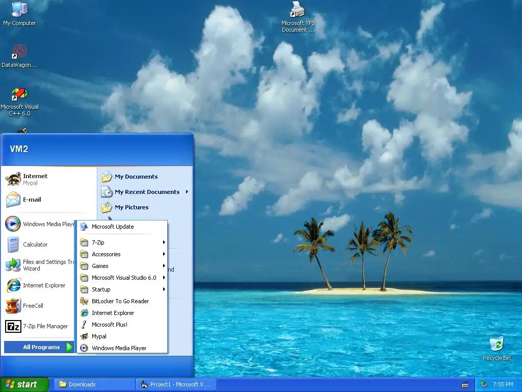Click the Calculator icon in Start menu

click(x=13, y=244)
